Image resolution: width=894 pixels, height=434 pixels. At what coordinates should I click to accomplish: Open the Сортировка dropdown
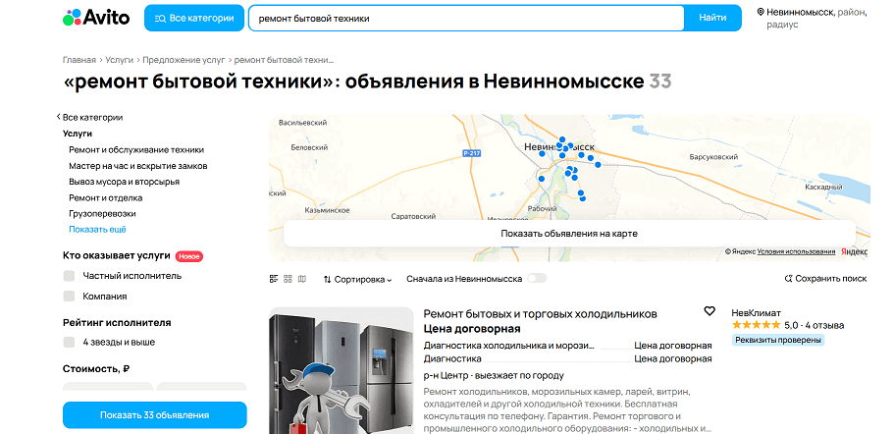(357, 279)
